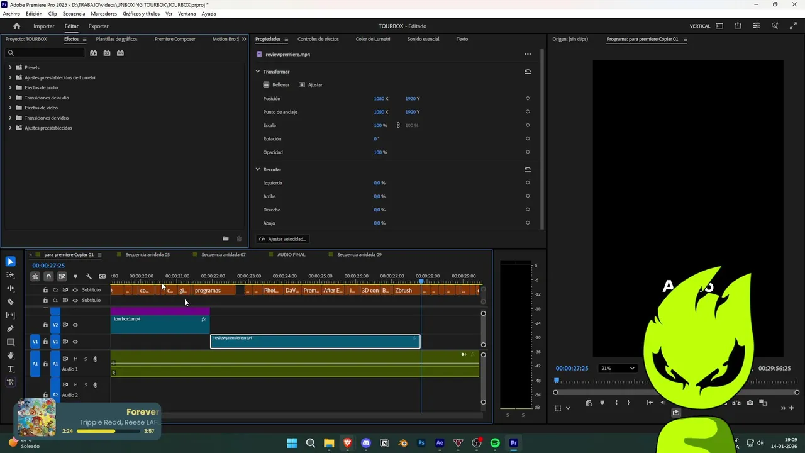The image size is (805, 453).
Task: Select the Track Select Forward tool
Action: coord(11,275)
